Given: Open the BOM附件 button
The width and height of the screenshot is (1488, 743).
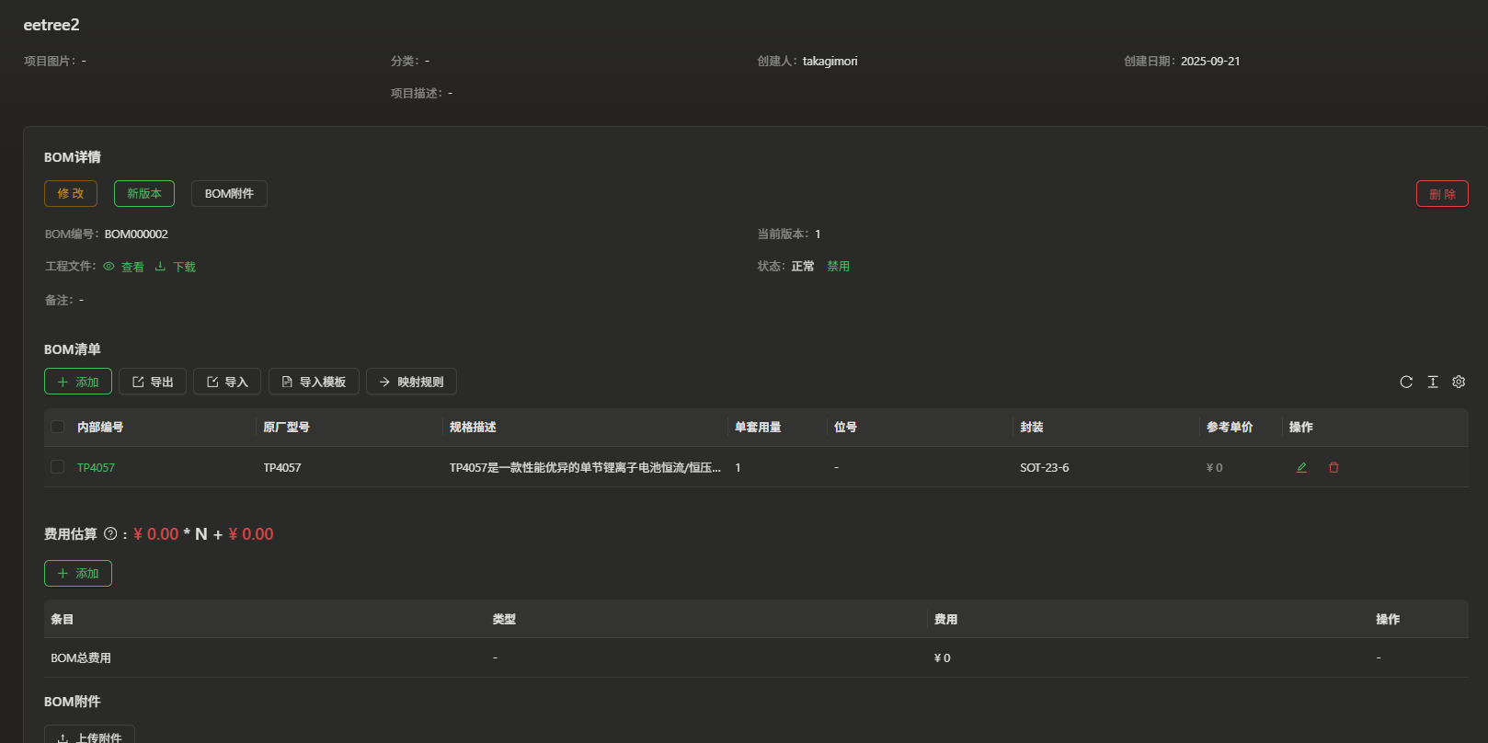Looking at the screenshot, I should point(229,193).
